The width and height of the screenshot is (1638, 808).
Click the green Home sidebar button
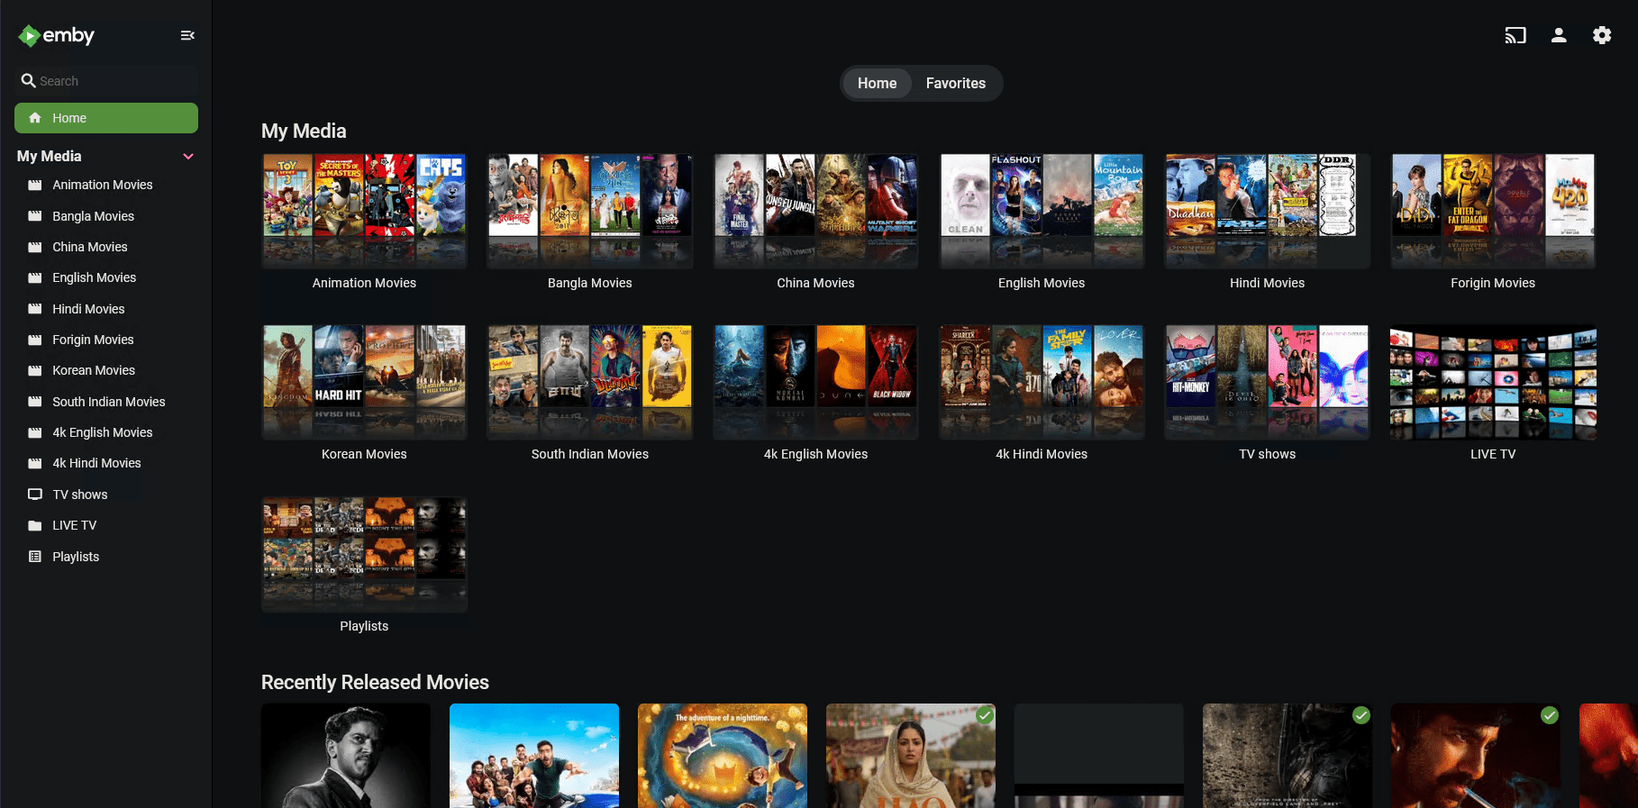tap(106, 118)
